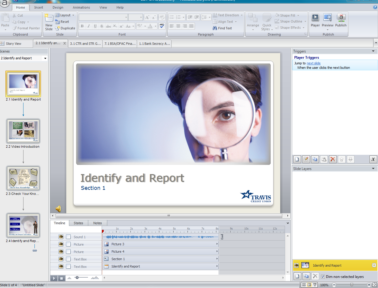Toggle the Dim non-selected layers checkbox
This screenshot has width=378, height=288.
pyautogui.click(x=322, y=276)
